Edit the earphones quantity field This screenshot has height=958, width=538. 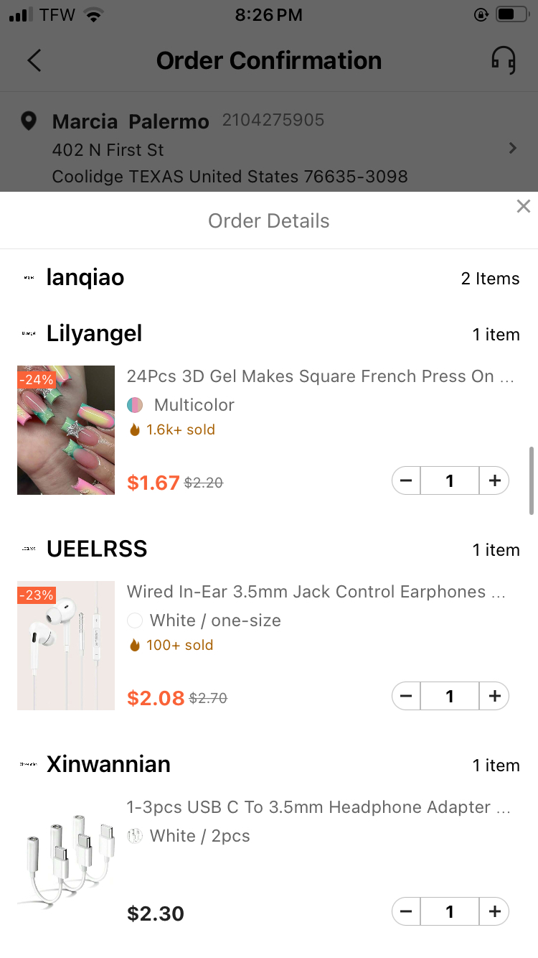[450, 696]
